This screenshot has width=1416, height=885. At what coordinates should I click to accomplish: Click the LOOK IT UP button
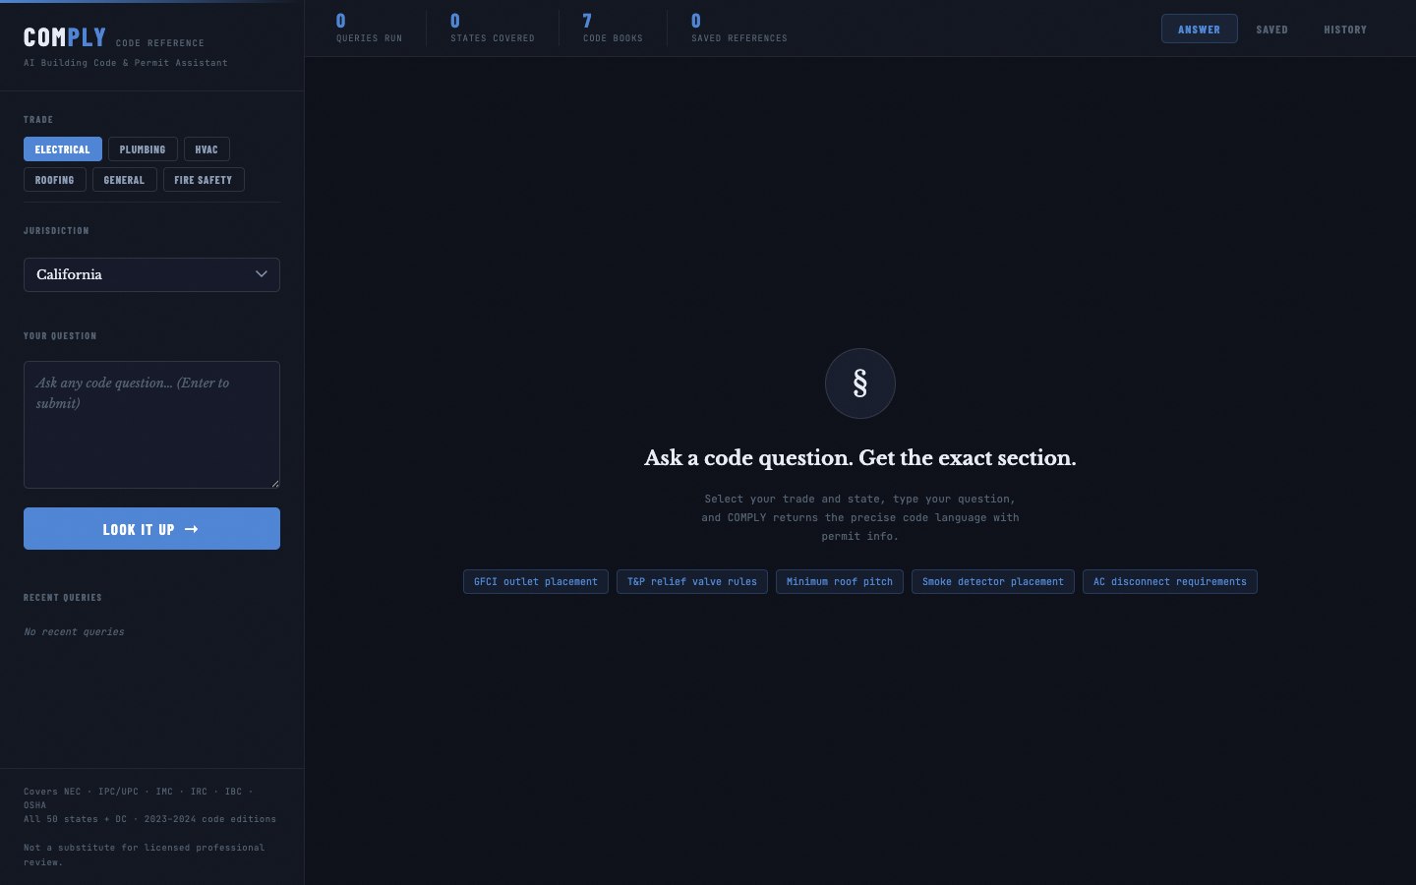pos(151,529)
